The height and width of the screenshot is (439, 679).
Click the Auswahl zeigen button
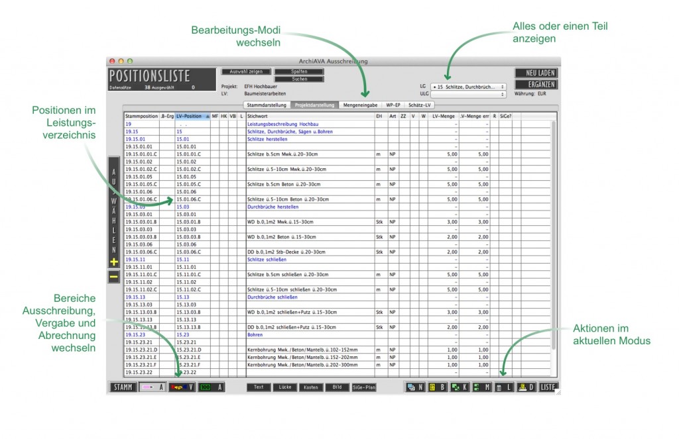click(x=246, y=72)
